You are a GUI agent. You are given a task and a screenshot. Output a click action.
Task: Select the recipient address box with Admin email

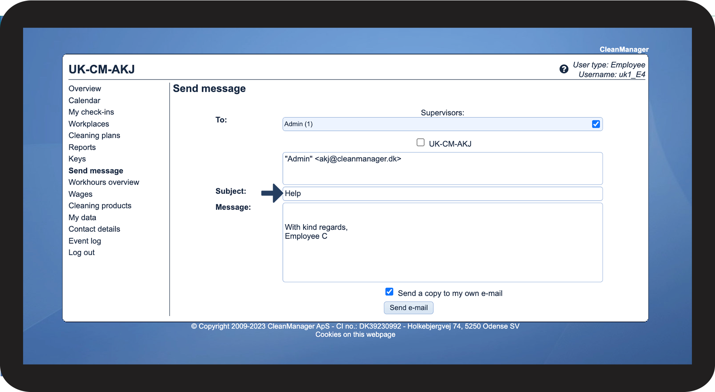(443, 168)
